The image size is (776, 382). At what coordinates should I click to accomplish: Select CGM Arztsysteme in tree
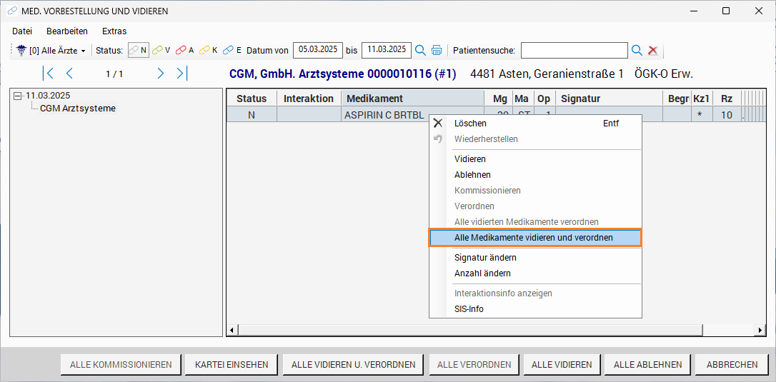(77, 109)
